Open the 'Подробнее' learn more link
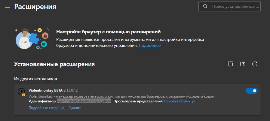The height and width of the screenshot is (121, 270). [x=150, y=45]
